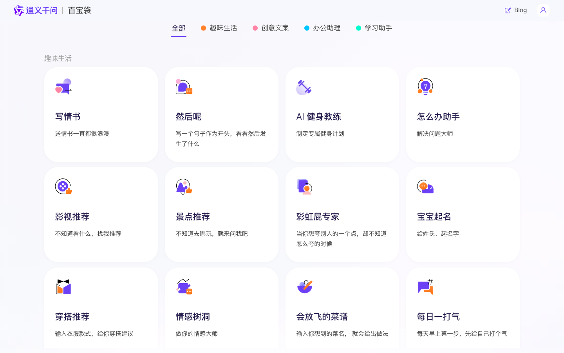
Task: Click the chat bubble icon on 每日一打气
Action: tap(424, 287)
